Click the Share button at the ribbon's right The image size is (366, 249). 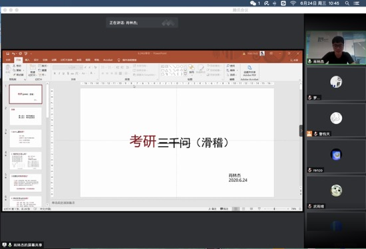coord(294,60)
